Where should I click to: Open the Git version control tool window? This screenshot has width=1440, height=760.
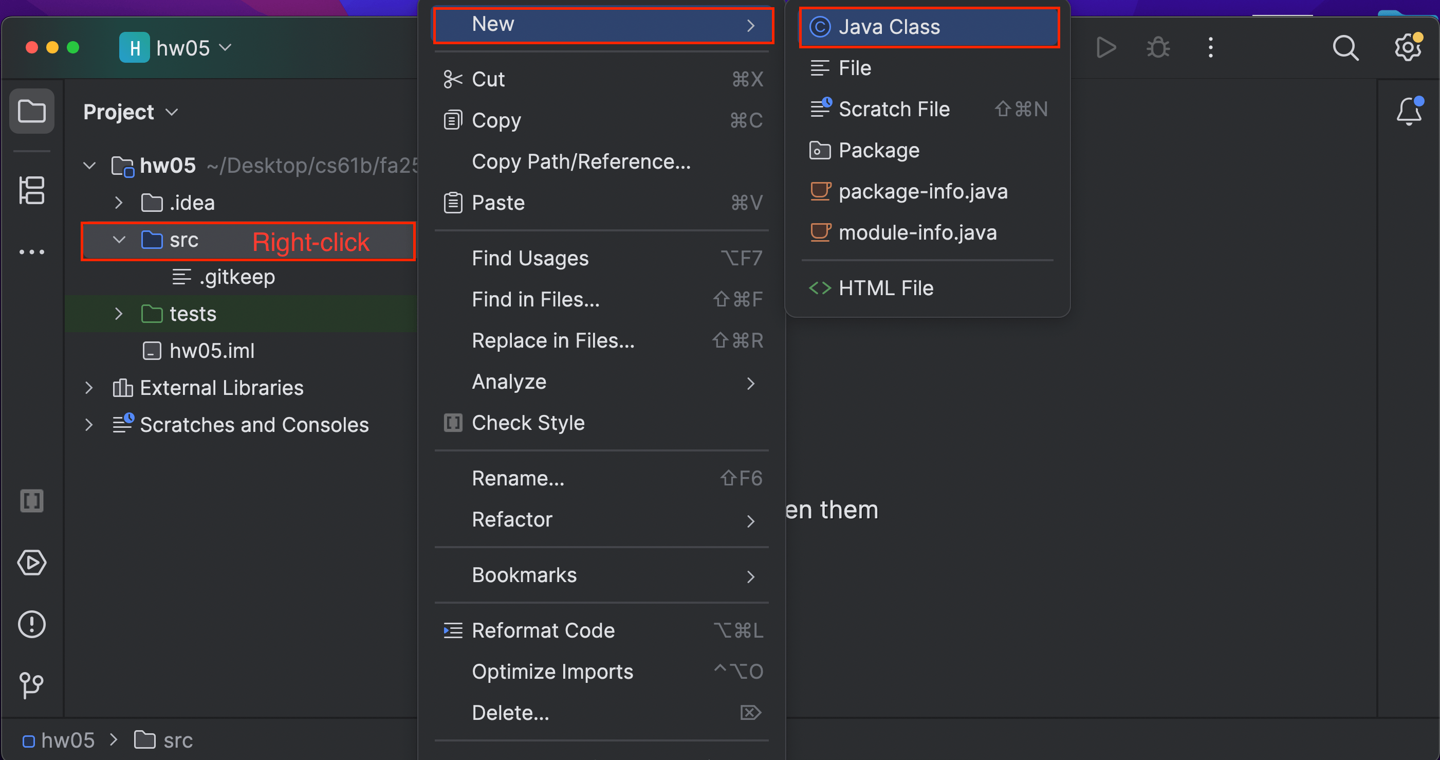31,684
